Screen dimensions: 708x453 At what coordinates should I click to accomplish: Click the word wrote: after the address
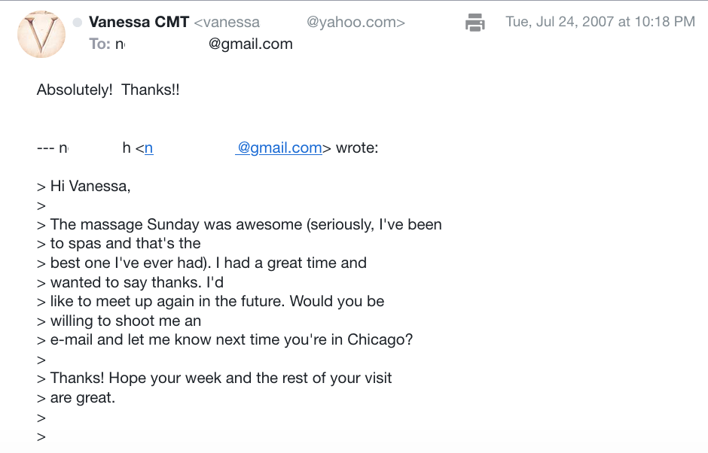click(x=357, y=147)
